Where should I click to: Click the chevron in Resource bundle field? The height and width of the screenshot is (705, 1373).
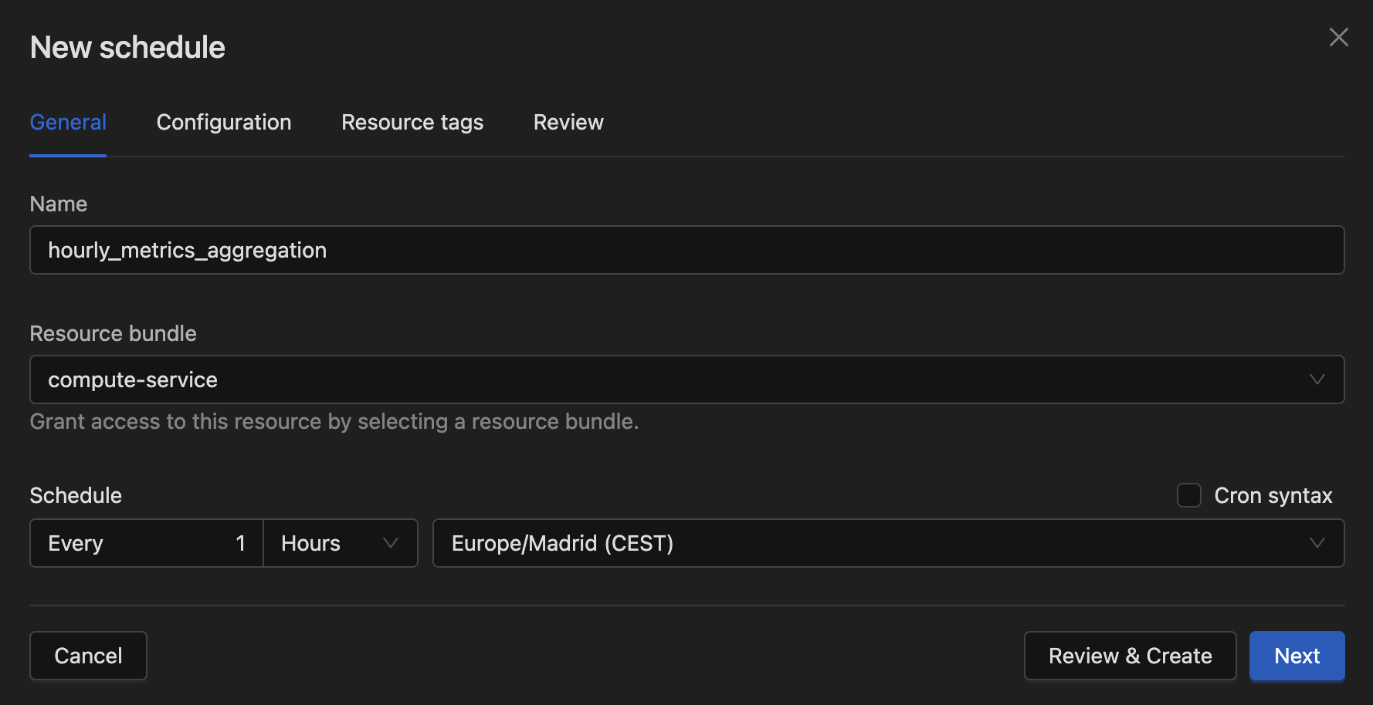coord(1317,379)
